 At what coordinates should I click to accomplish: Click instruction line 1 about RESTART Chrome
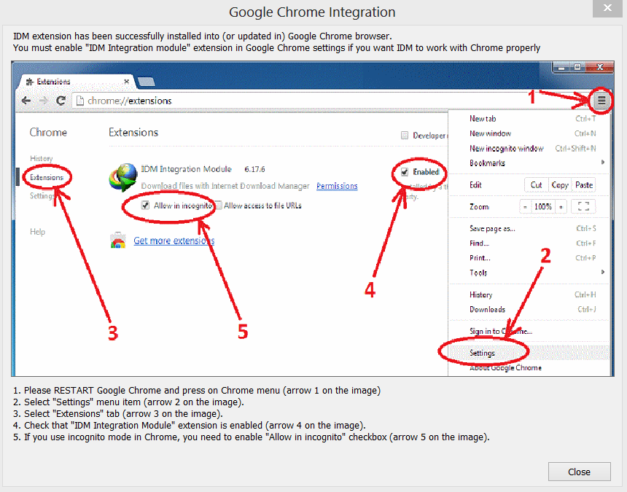[197, 391]
